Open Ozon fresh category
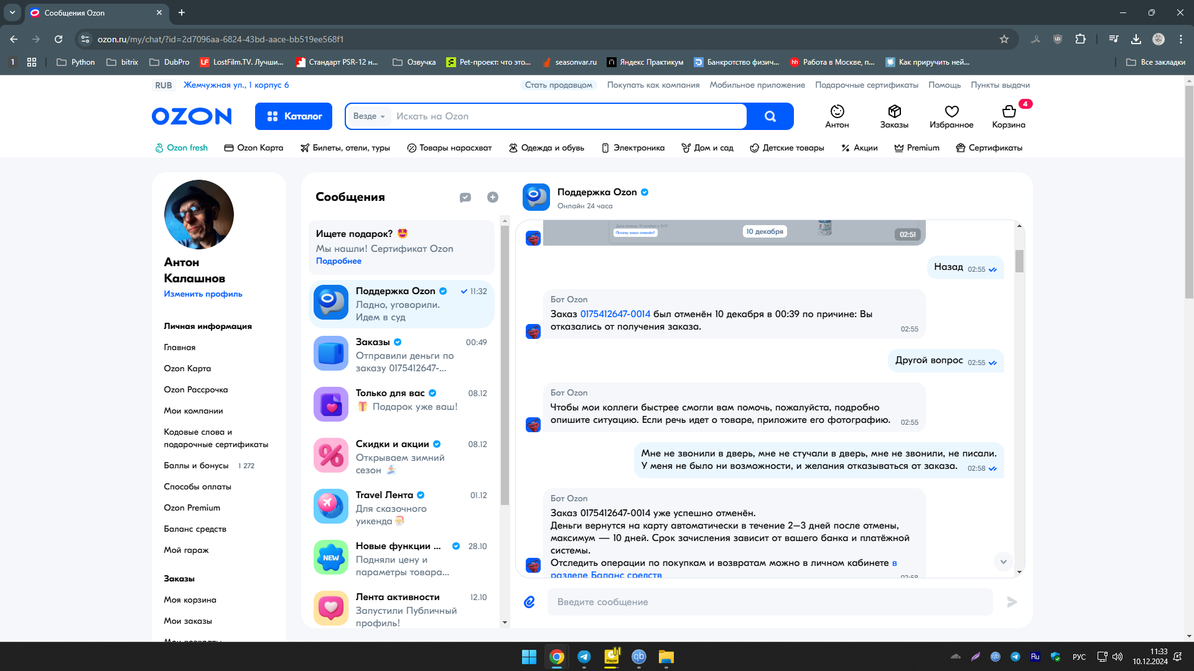The image size is (1194, 671). click(181, 148)
